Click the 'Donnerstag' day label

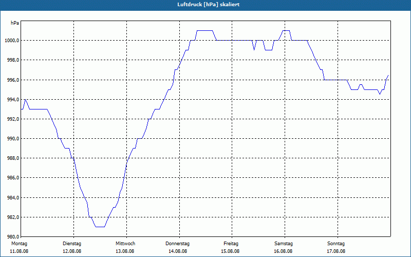[x=177, y=244]
